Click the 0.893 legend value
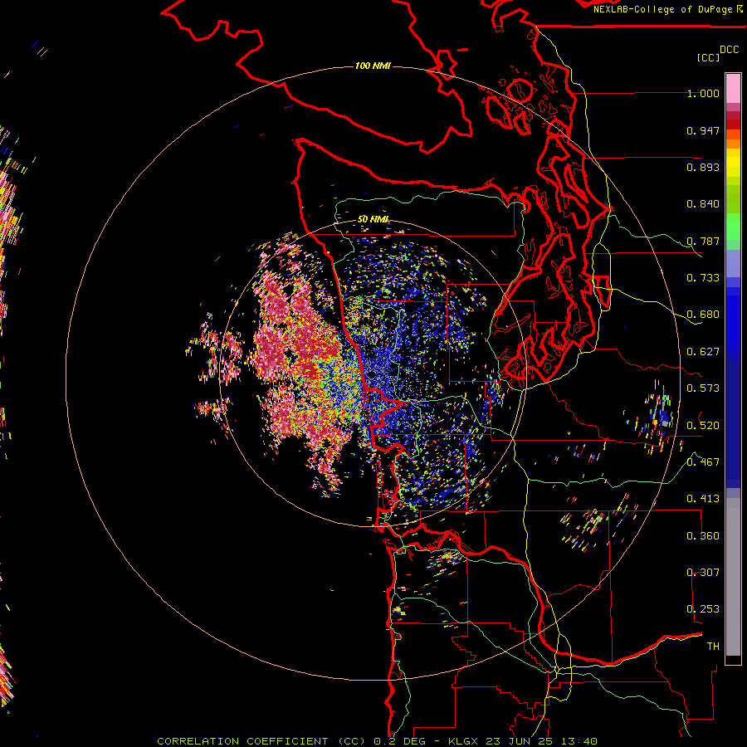 [x=703, y=167]
